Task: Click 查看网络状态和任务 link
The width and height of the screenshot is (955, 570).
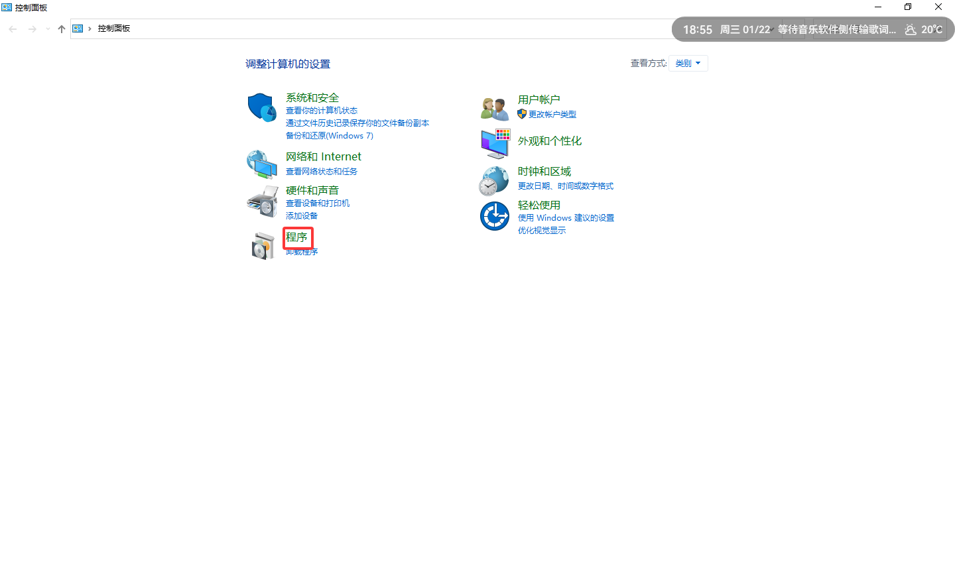Action: point(321,172)
